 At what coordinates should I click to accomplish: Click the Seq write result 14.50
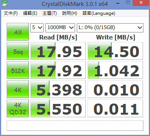[115, 51]
